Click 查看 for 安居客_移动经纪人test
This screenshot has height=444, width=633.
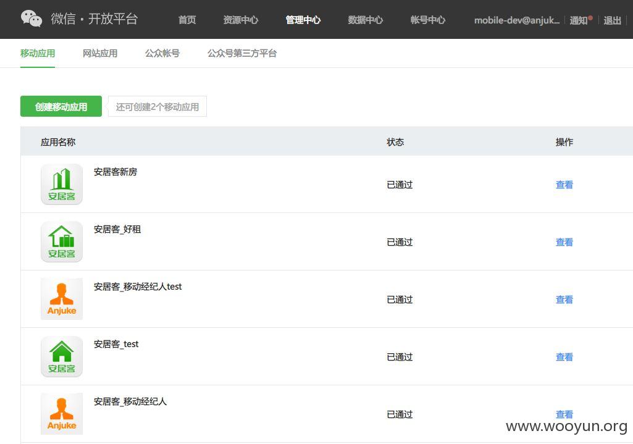[x=564, y=299]
